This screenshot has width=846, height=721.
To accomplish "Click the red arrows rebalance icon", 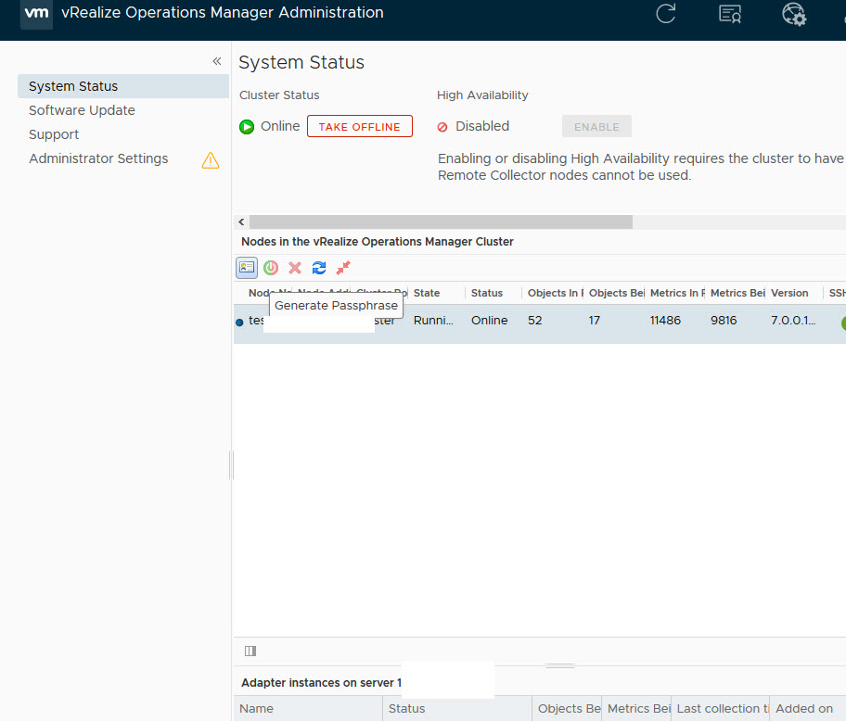I will (x=343, y=268).
